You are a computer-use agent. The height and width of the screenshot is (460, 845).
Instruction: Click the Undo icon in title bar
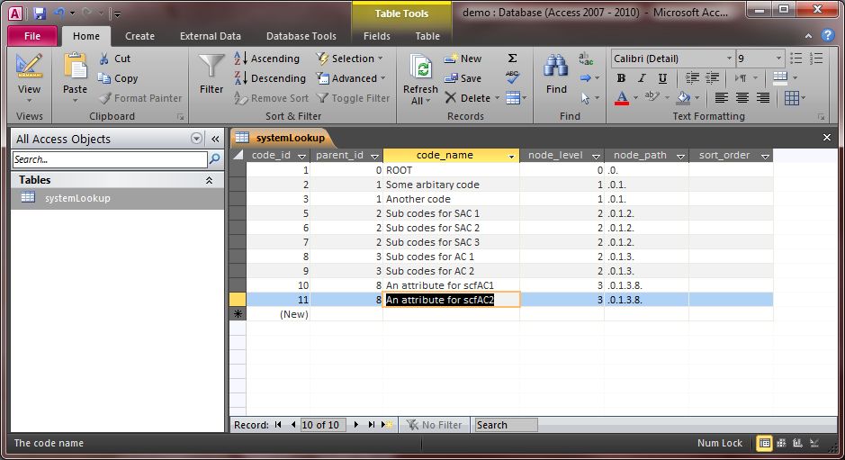(x=59, y=13)
